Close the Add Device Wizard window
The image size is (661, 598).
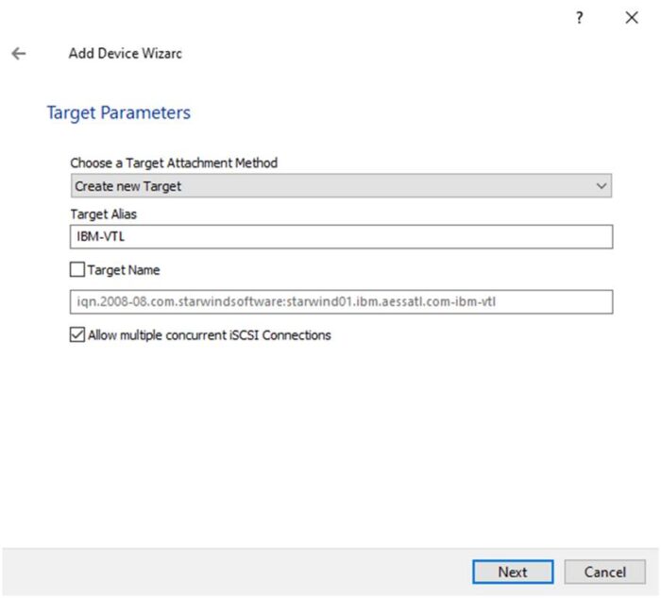pyautogui.click(x=632, y=18)
